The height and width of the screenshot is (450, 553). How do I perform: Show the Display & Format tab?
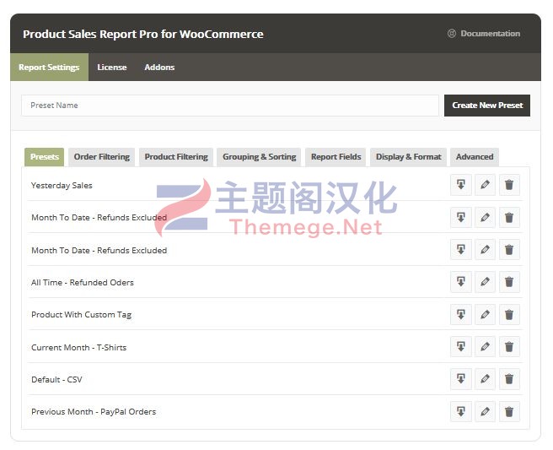click(x=408, y=157)
